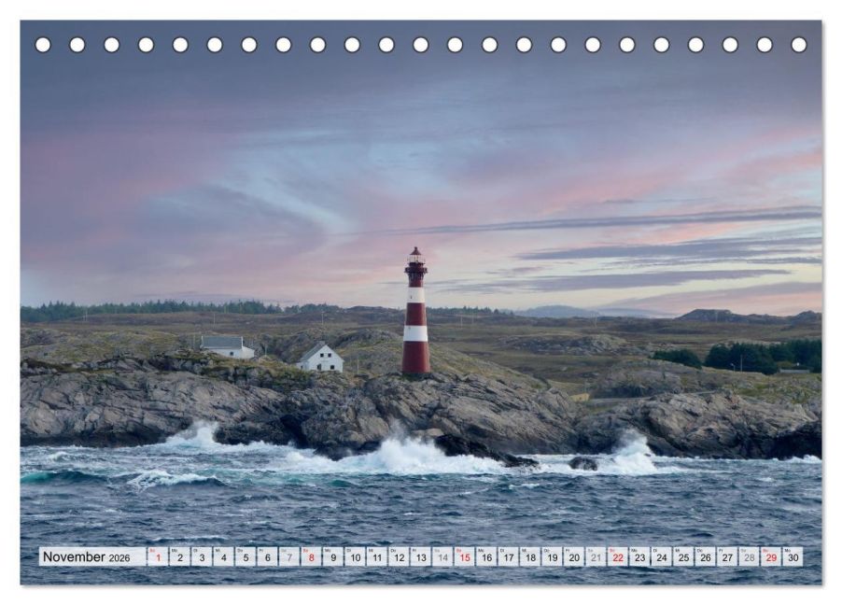
Task: Select day 4 in the calendar strip
Action: (x=223, y=556)
